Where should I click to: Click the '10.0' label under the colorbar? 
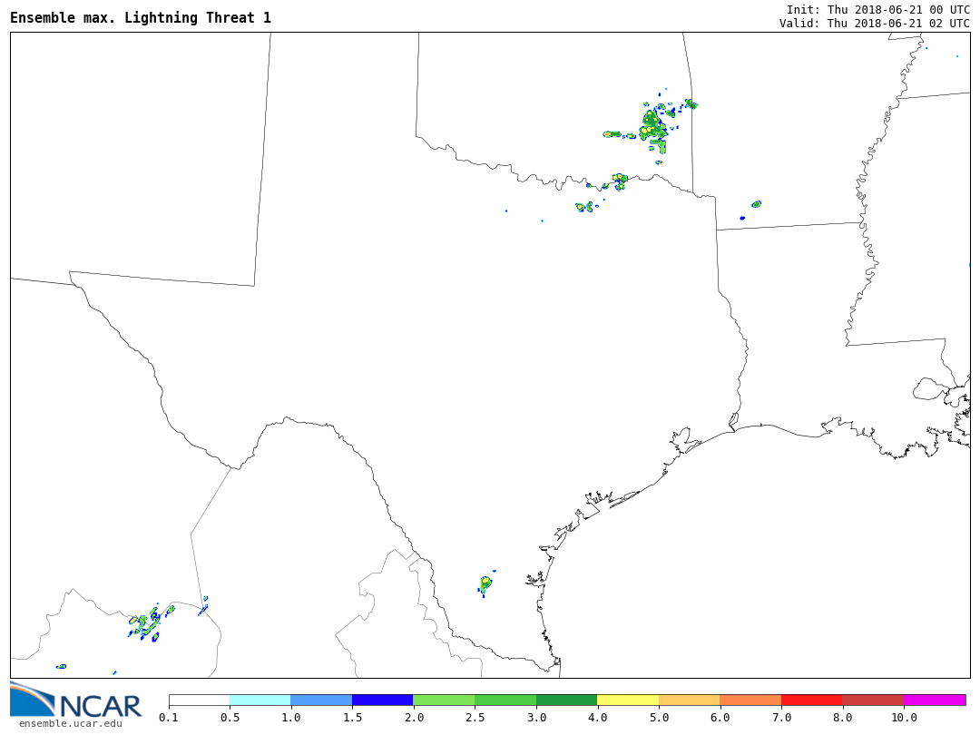point(903,718)
